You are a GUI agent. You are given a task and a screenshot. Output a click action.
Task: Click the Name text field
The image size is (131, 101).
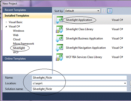coord(79,78)
